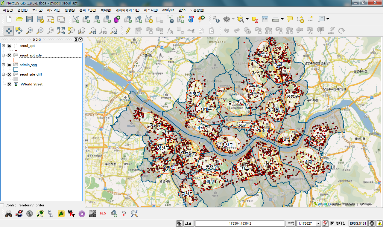Viewport: 383px width, 227px height.
Task: Open the measure tool dropdown arrow
Action: pyautogui.click(x=282, y=19)
